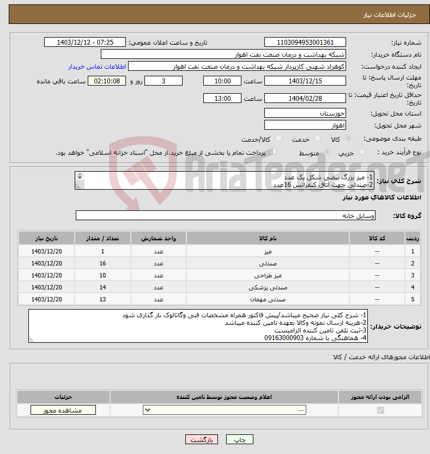Toggle the Islamic treasury payment checkbox
The height and width of the screenshot is (454, 430).
click(x=273, y=152)
